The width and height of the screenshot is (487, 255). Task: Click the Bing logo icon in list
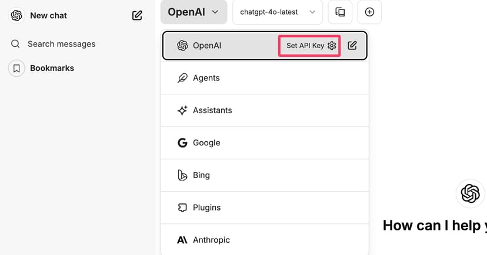[182, 175]
